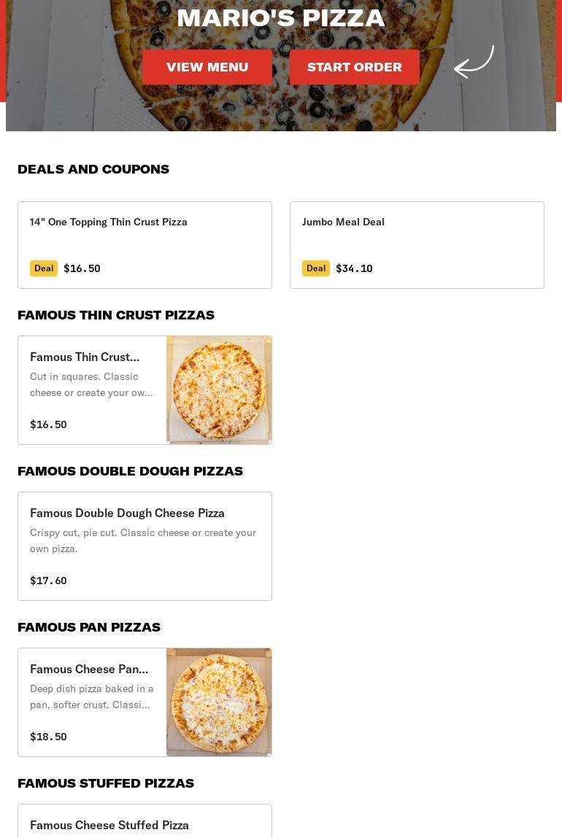Click the Famous Pan Pizzas section heading
562x838 pixels.
[x=89, y=627]
